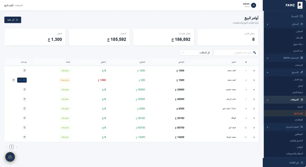The image size is (306, 167).
Task: Click the الحالة column header
Action: click(68, 62)
